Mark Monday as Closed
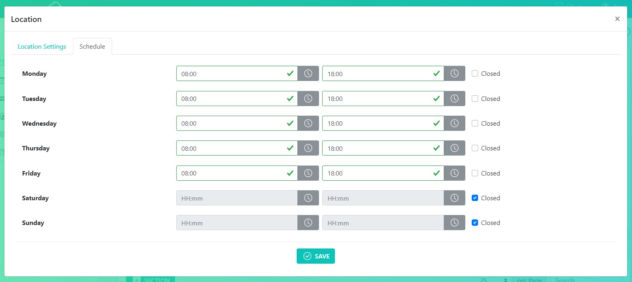Viewport: 632px width, 282px height. pos(475,73)
